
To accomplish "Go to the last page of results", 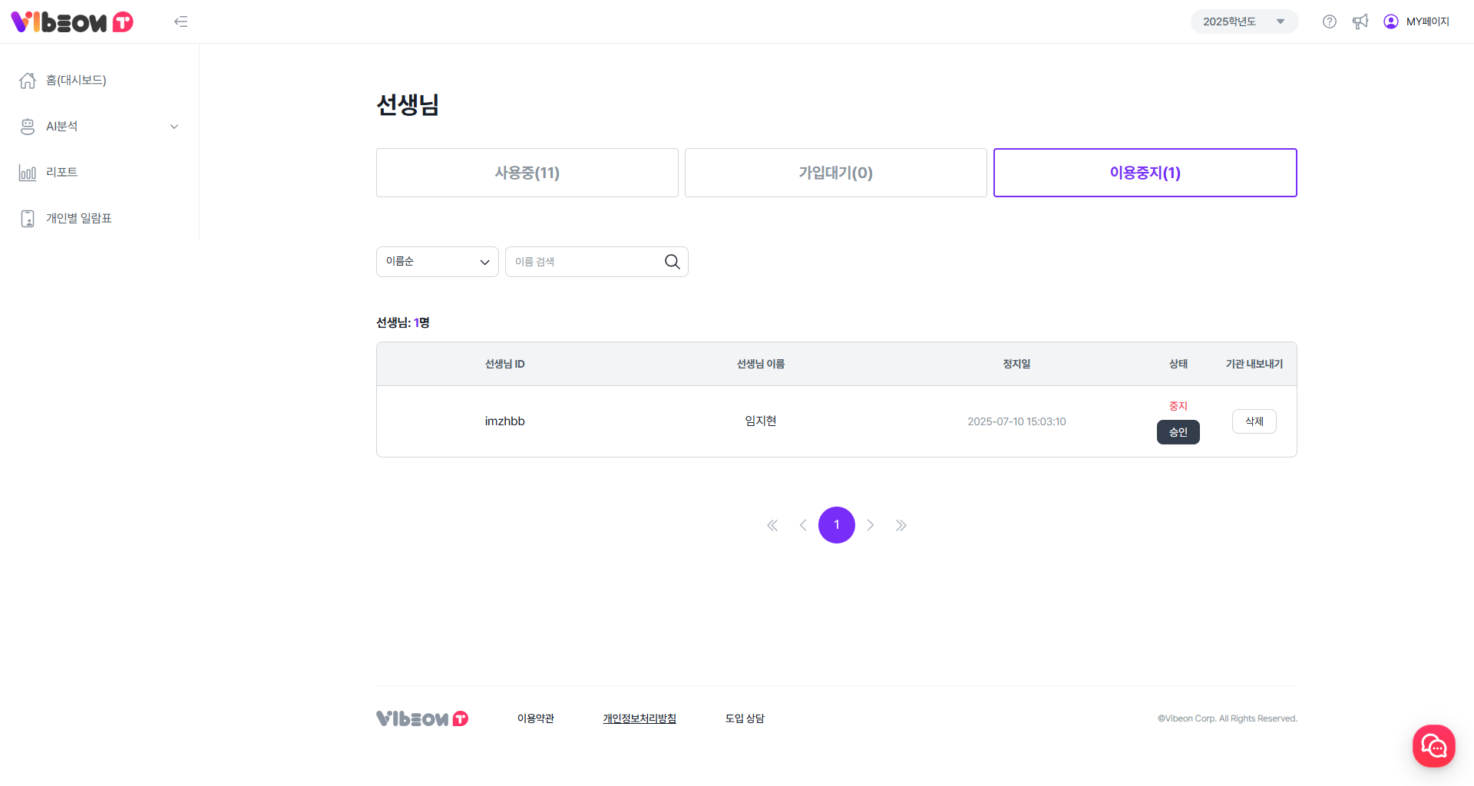I will click(901, 525).
